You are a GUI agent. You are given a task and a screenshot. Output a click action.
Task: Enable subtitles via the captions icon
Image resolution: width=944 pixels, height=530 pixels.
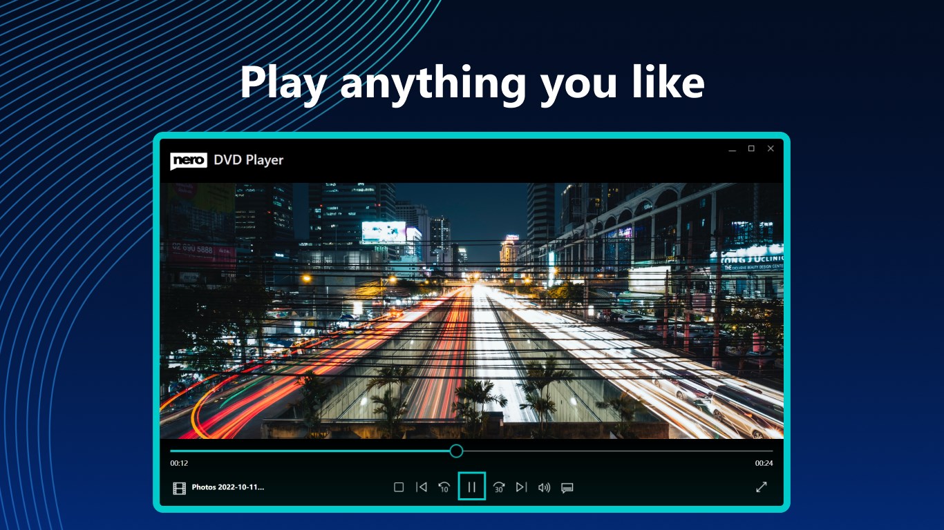point(567,487)
